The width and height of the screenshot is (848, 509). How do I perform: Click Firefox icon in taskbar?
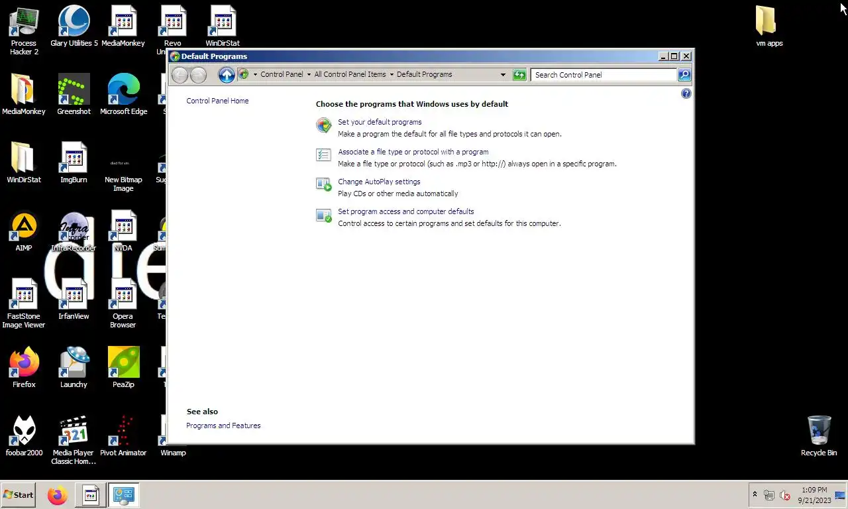[x=58, y=495]
